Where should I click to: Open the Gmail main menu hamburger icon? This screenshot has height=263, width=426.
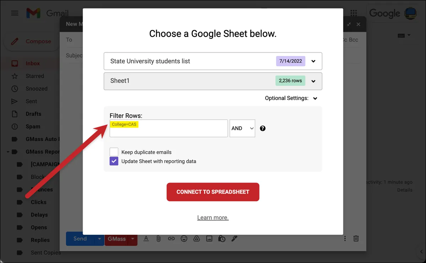point(15,13)
